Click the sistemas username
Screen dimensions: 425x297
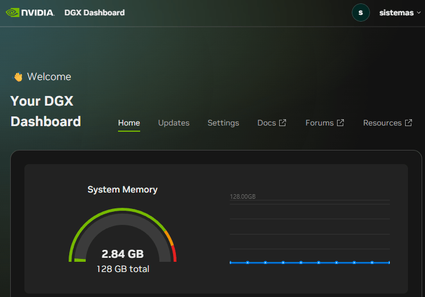(x=396, y=12)
